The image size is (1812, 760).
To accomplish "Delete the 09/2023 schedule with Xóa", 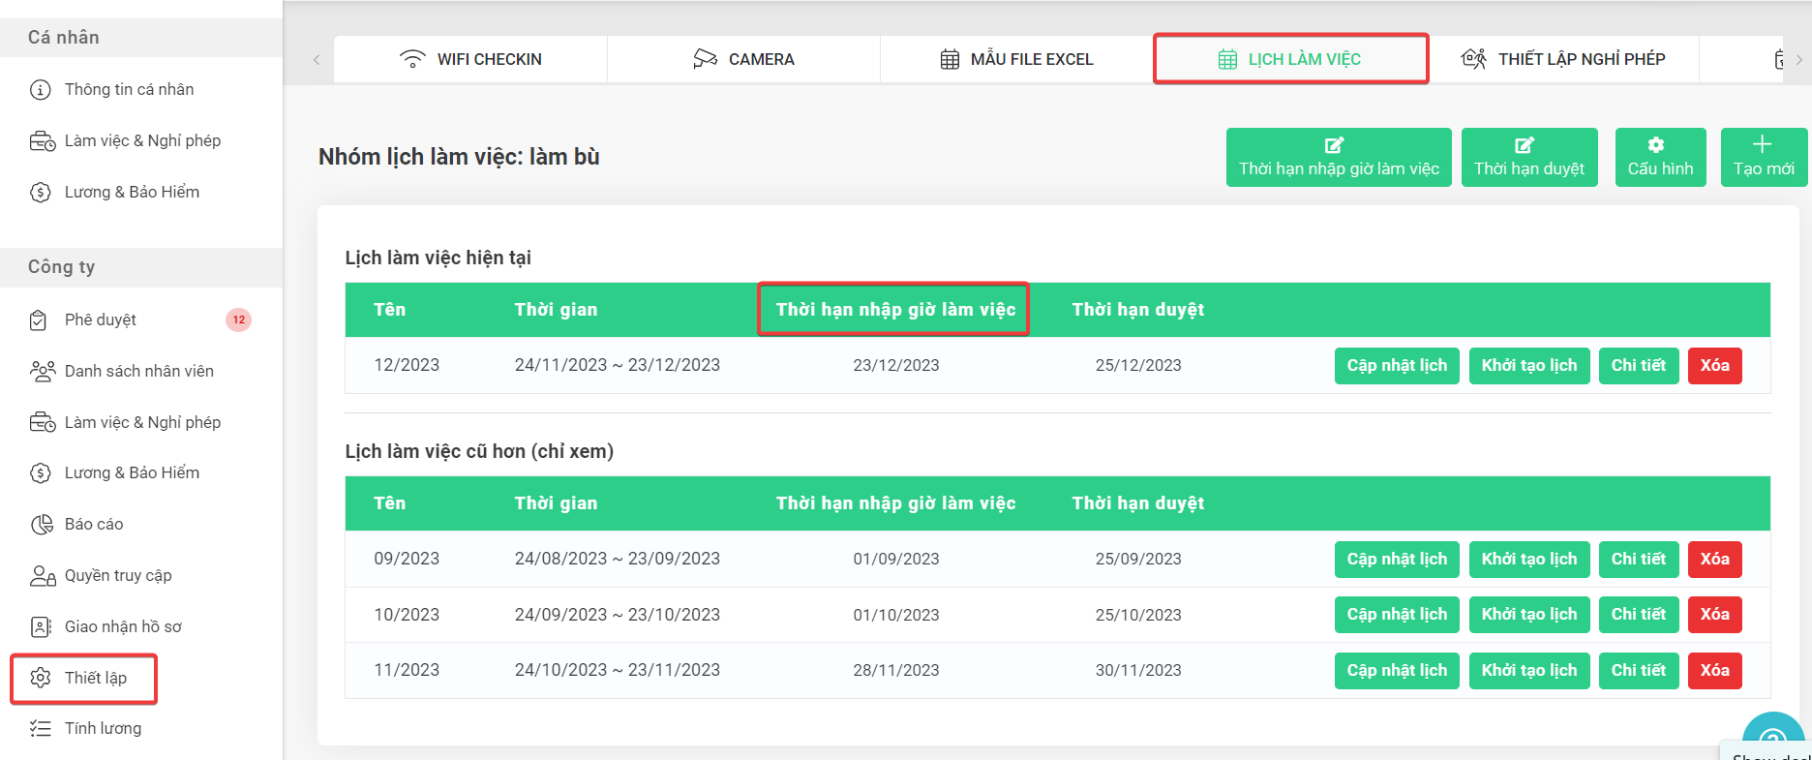I will click(1715, 560).
